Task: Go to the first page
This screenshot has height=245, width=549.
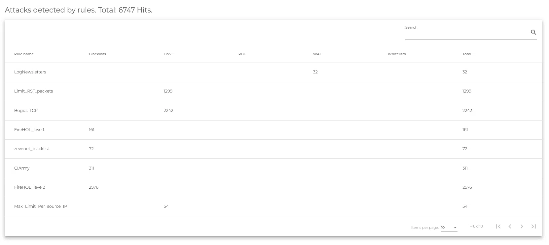Action: pyautogui.click(x=498, y=227)
